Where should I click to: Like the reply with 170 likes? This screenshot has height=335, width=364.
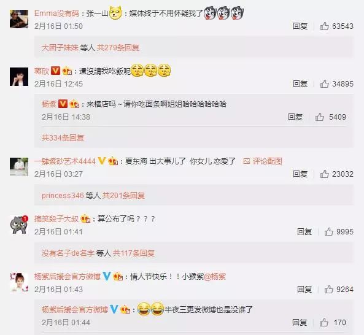[x=324, y=323]
